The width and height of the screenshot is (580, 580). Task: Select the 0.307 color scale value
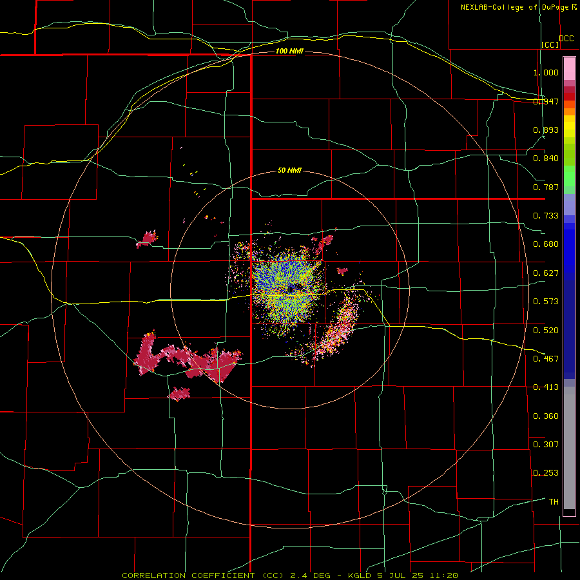pos(546,445)
